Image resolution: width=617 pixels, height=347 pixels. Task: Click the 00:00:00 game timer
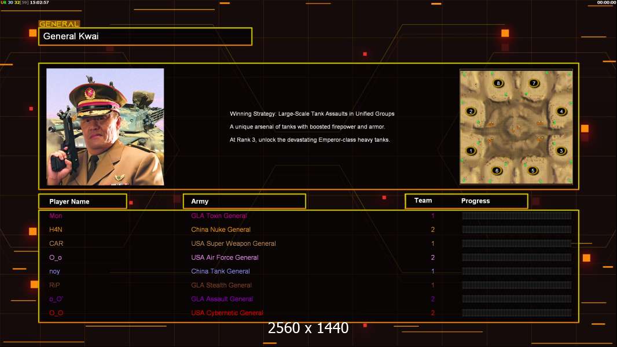tap(607, 2)
